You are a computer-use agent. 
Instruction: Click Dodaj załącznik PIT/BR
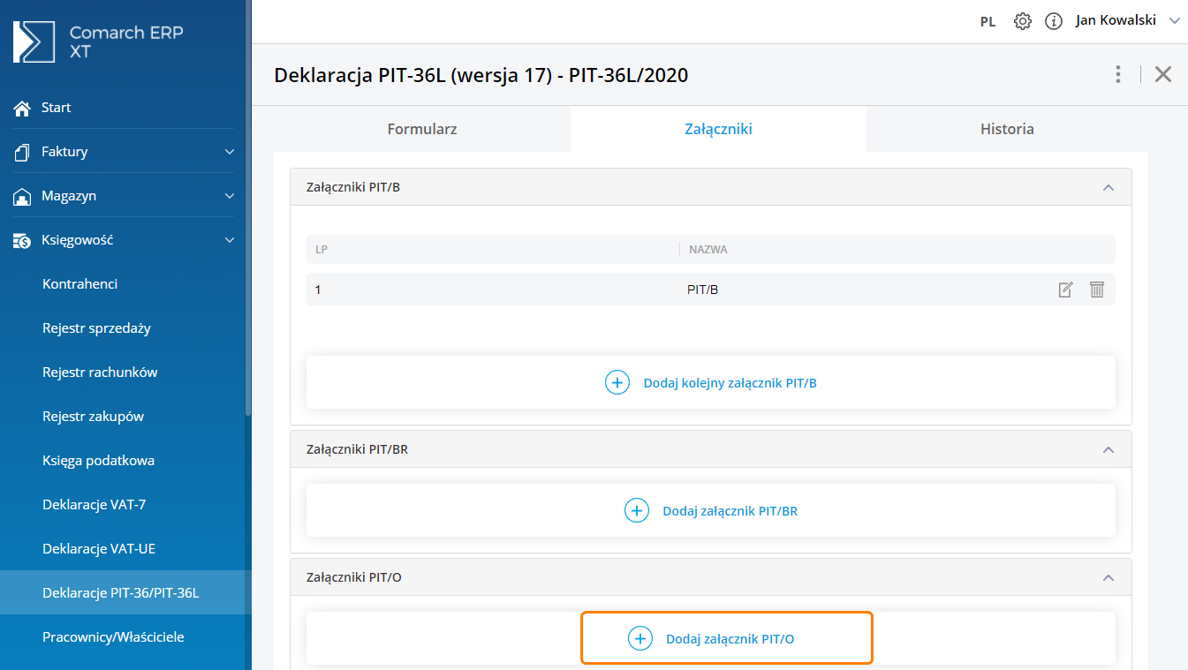[711, 510]
